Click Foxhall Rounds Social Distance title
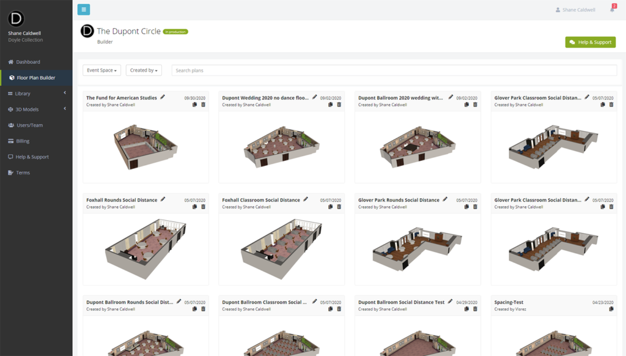Image resolution: width=626 pixels, height=356 pixels. 122,200
